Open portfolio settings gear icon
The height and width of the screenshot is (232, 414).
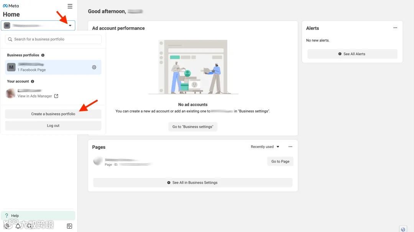click(x=94, y=67)
